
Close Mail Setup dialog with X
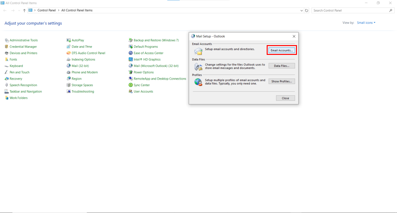click(294, 36)
